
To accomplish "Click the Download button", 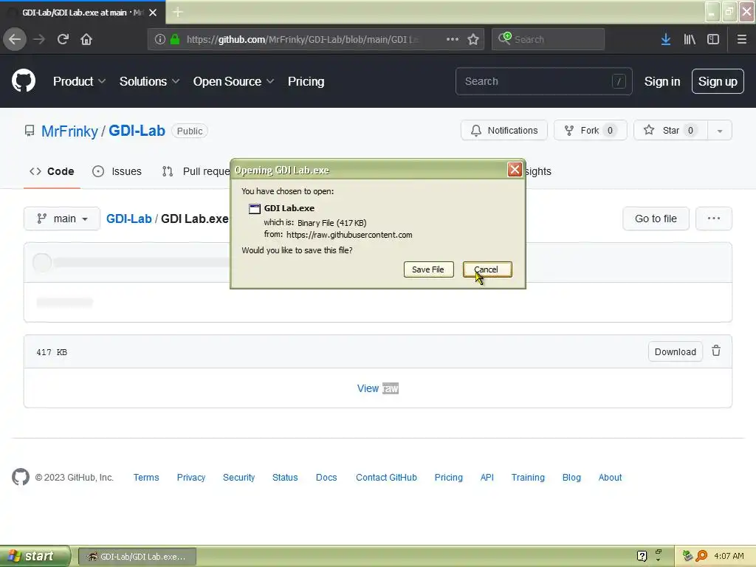I will pos(675,351).
